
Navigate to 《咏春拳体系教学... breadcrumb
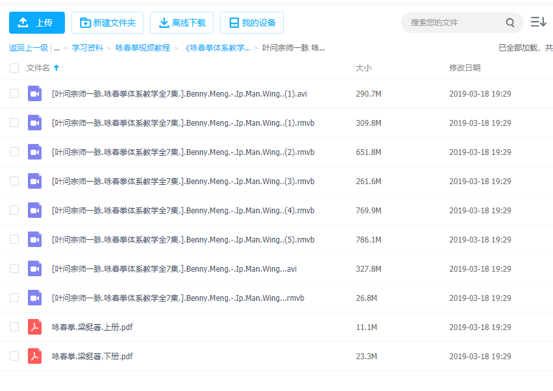[217, 48]
